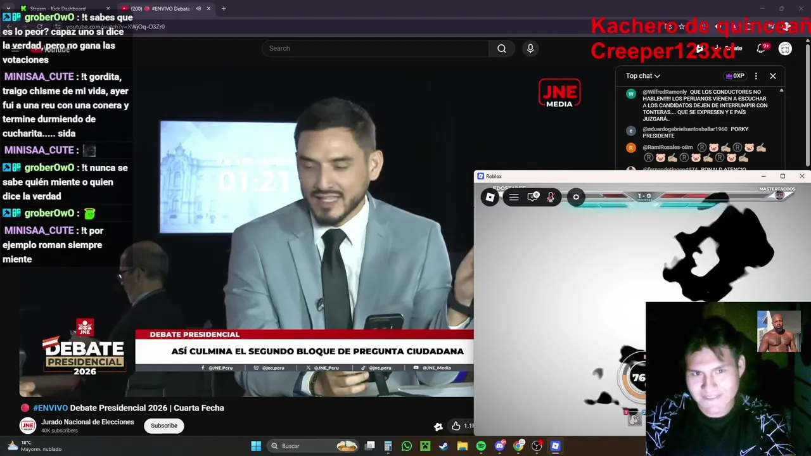Open WhatsApp from the taskbar
811x456 pixels.
click(x=407, y=446)
